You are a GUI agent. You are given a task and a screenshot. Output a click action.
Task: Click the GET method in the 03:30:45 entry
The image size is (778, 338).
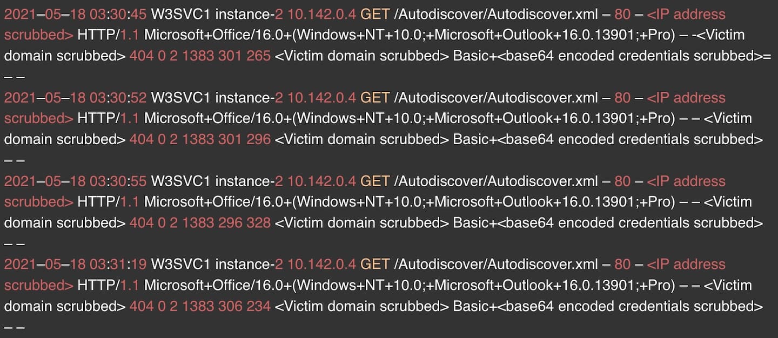click(x=375, y=15)
